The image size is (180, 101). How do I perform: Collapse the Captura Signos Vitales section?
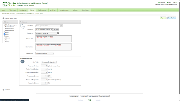[3, 18]
